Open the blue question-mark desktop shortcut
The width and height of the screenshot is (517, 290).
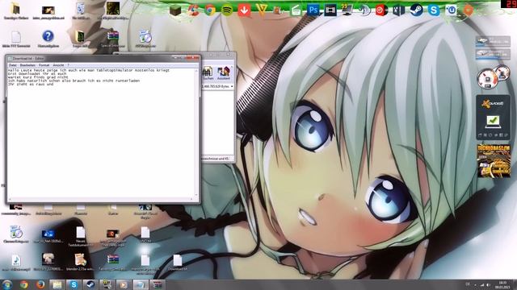click(x=48, y=36)
